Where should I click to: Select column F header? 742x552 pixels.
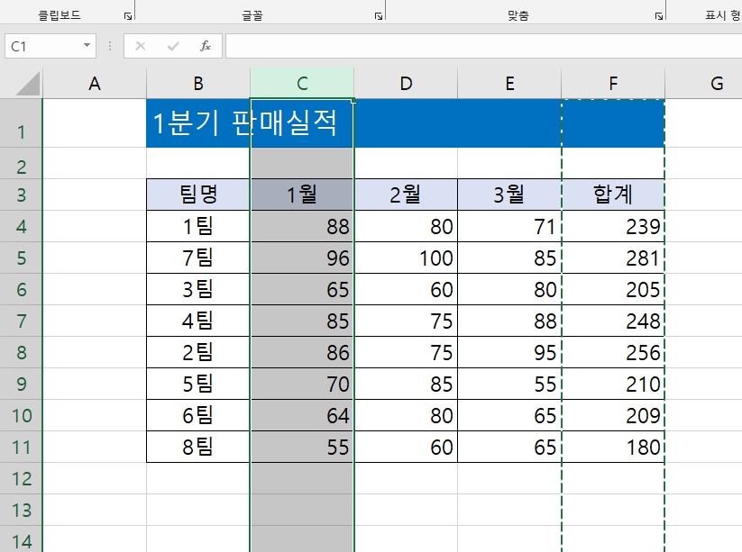(613, 84)
